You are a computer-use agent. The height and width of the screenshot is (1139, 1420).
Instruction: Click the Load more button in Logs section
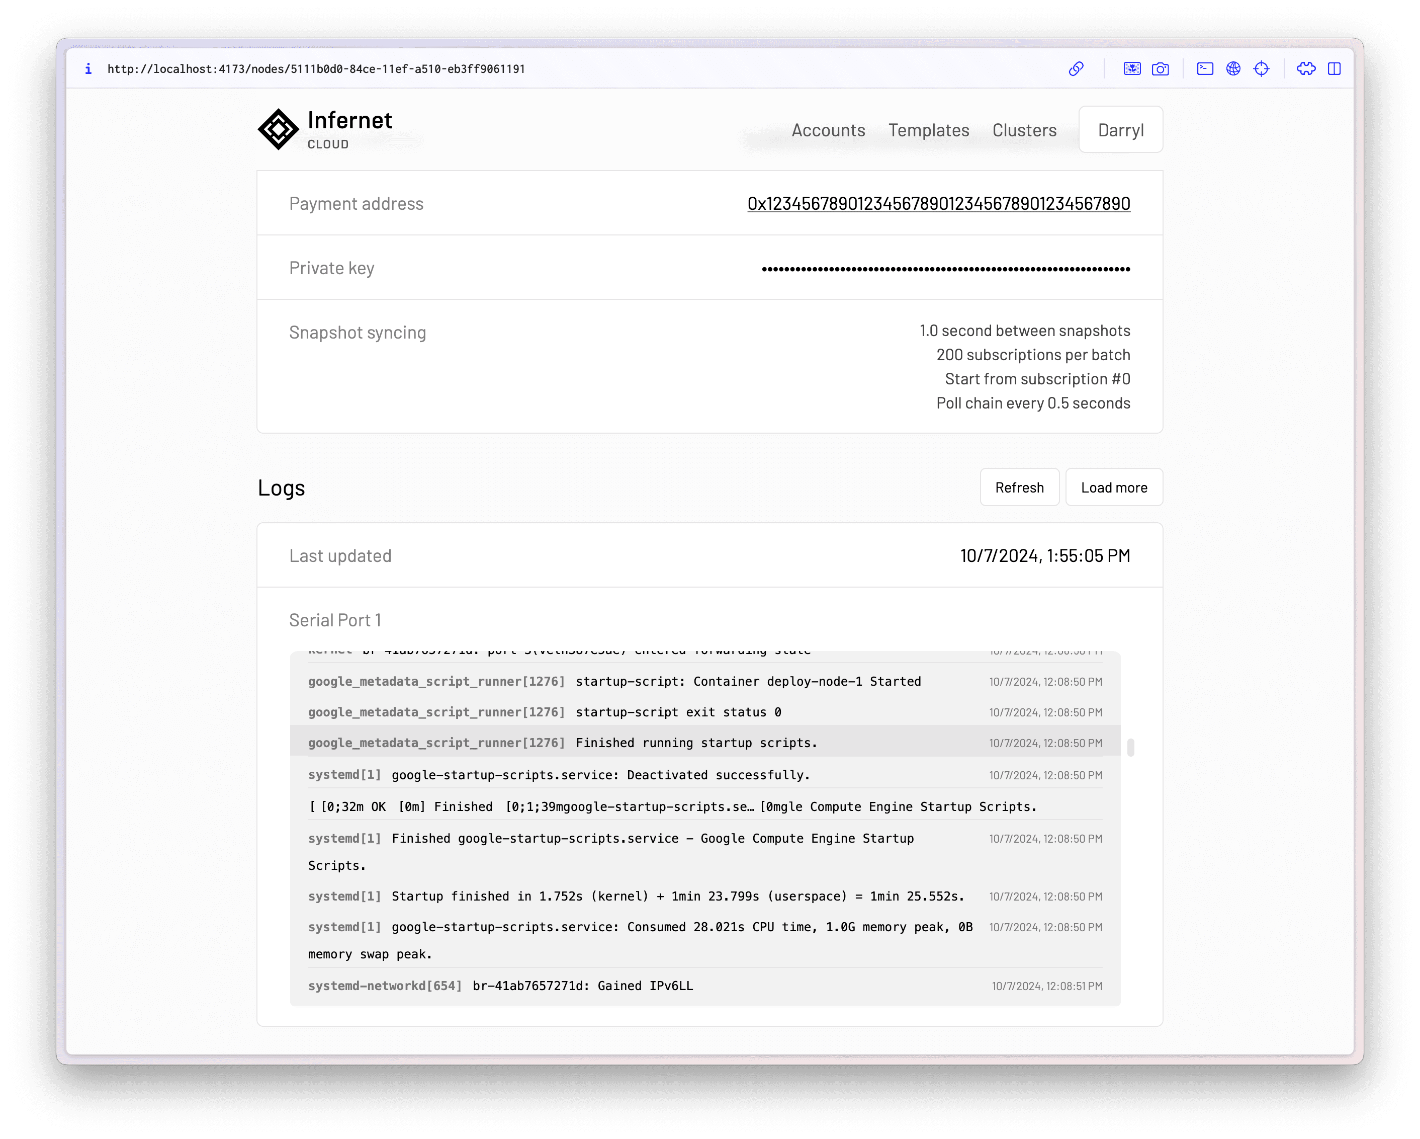tap(1111, 486)
